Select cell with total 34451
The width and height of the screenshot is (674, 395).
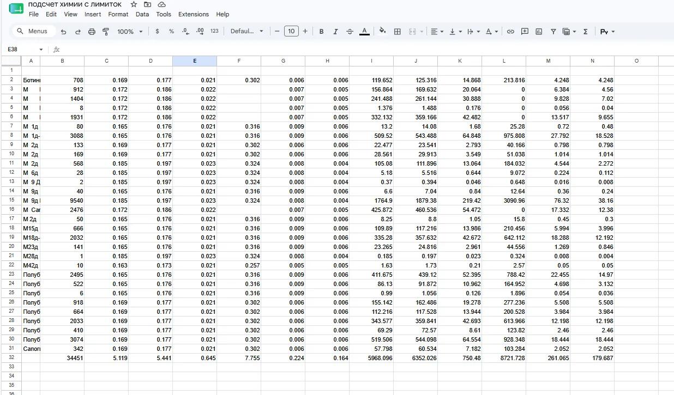62,358
